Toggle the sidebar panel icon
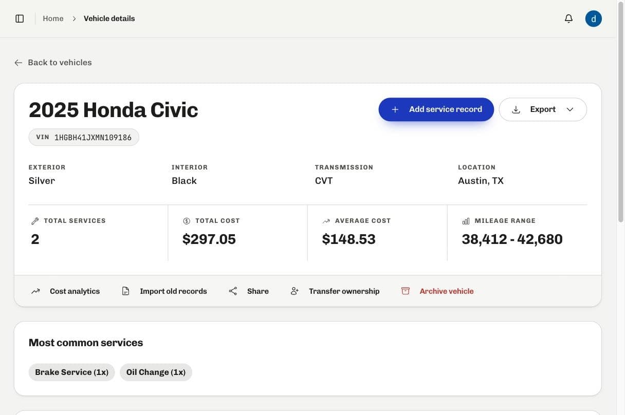This screenshot has width=625, height=415. point(20,18)
